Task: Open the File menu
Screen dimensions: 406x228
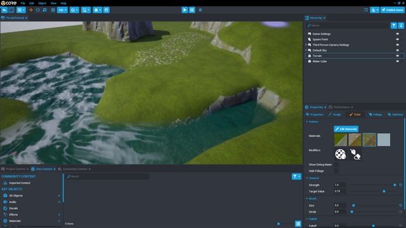Action: coord(23,3)
